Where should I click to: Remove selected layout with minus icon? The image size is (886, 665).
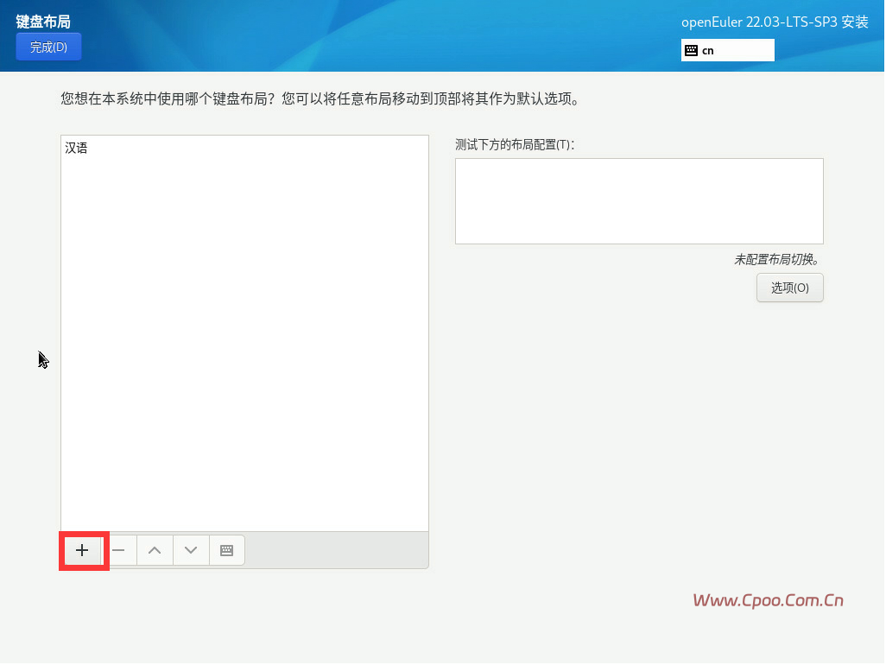pos(118,550)
